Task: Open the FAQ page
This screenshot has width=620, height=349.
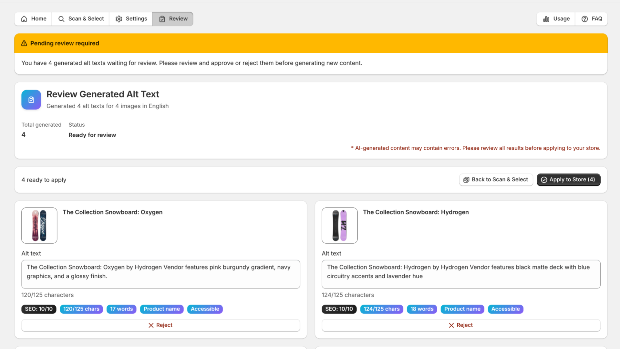Action: coord(592,19)
